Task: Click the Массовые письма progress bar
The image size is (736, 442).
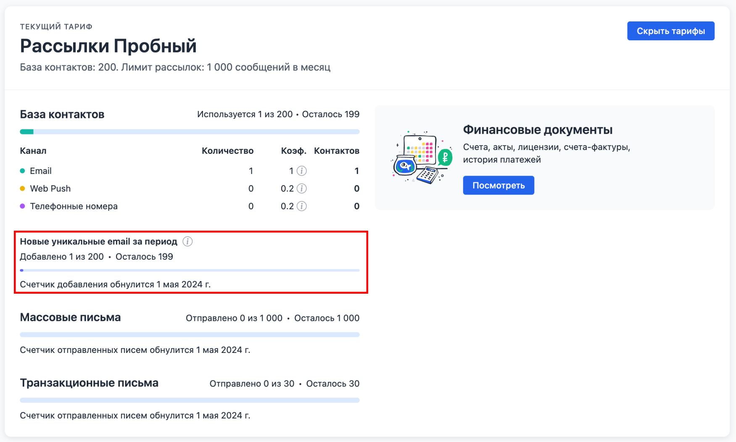Action: (x=190, y=335)
